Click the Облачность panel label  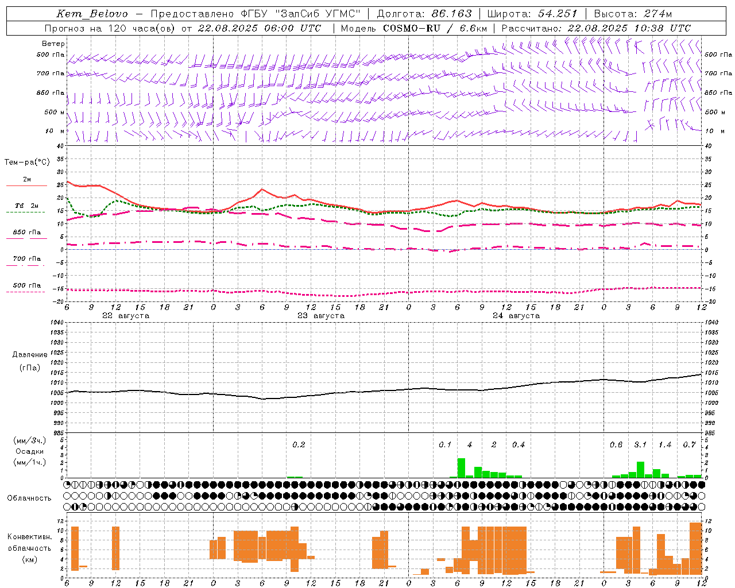point(29,498)
